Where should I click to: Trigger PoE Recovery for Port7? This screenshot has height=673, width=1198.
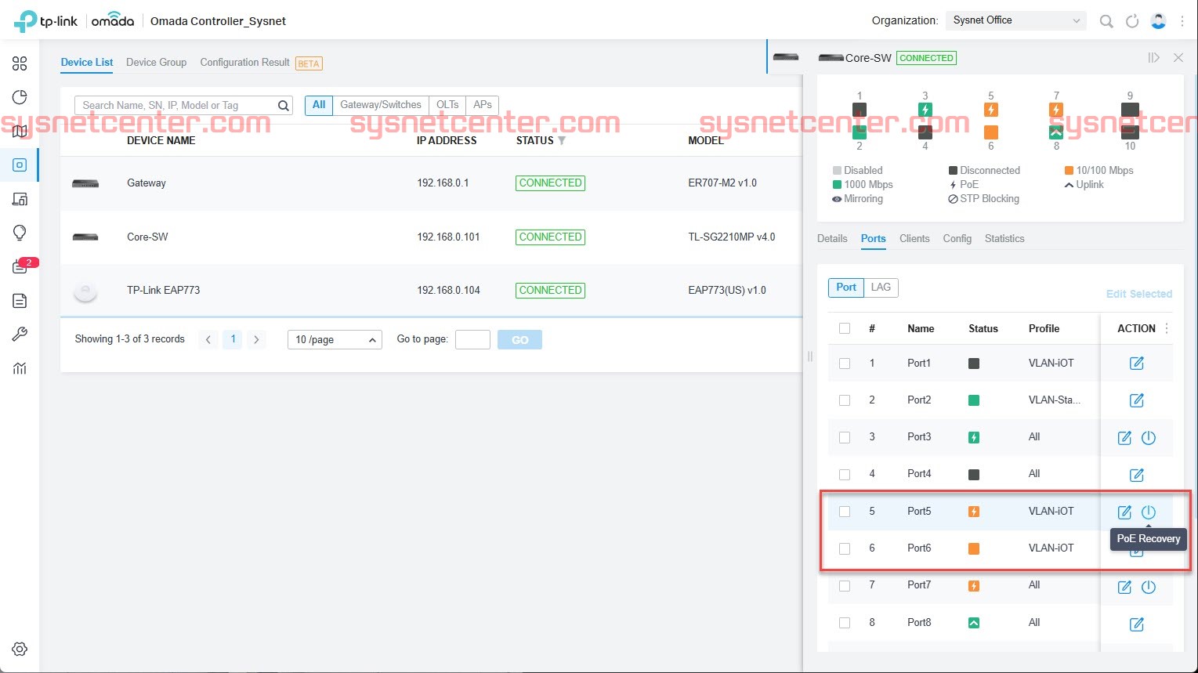click(x=1149, y=587)
